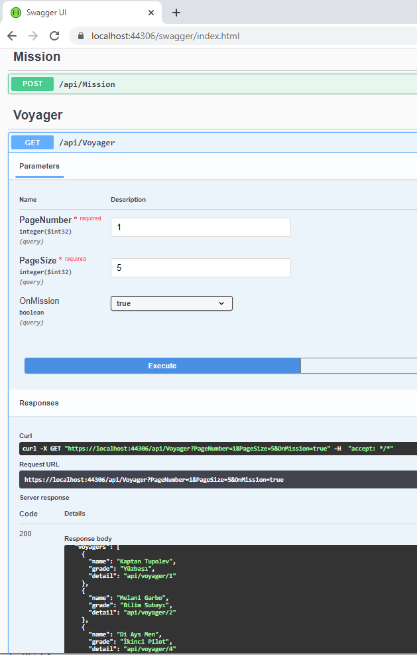This screenshot has width=417, height=655.
Task: Click the Mission section heading
Action: coord(37,57)
